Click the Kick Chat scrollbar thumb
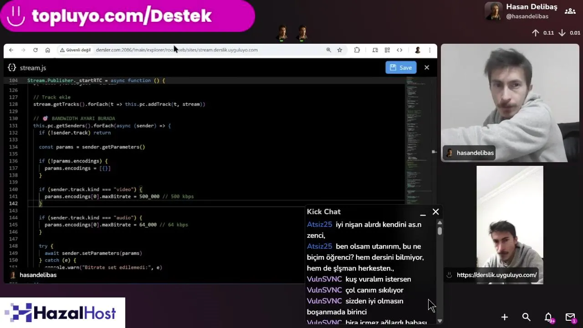This screenshot has width=583, height=328. coord(440,231)
